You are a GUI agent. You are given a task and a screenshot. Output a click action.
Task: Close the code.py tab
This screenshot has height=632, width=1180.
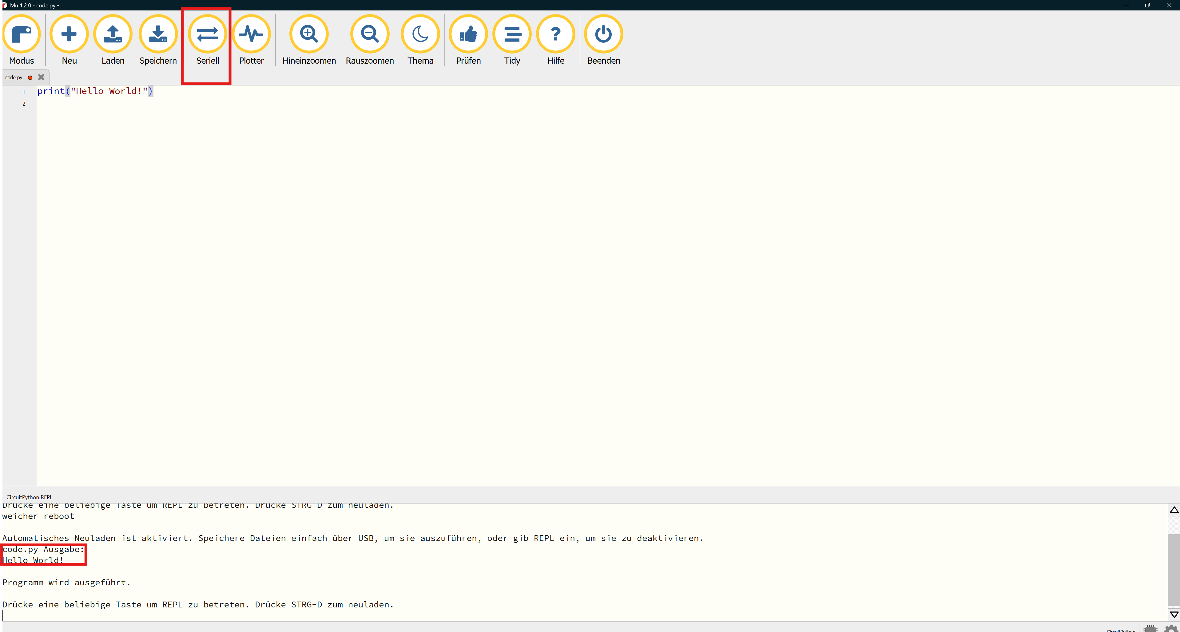[41, 77]
